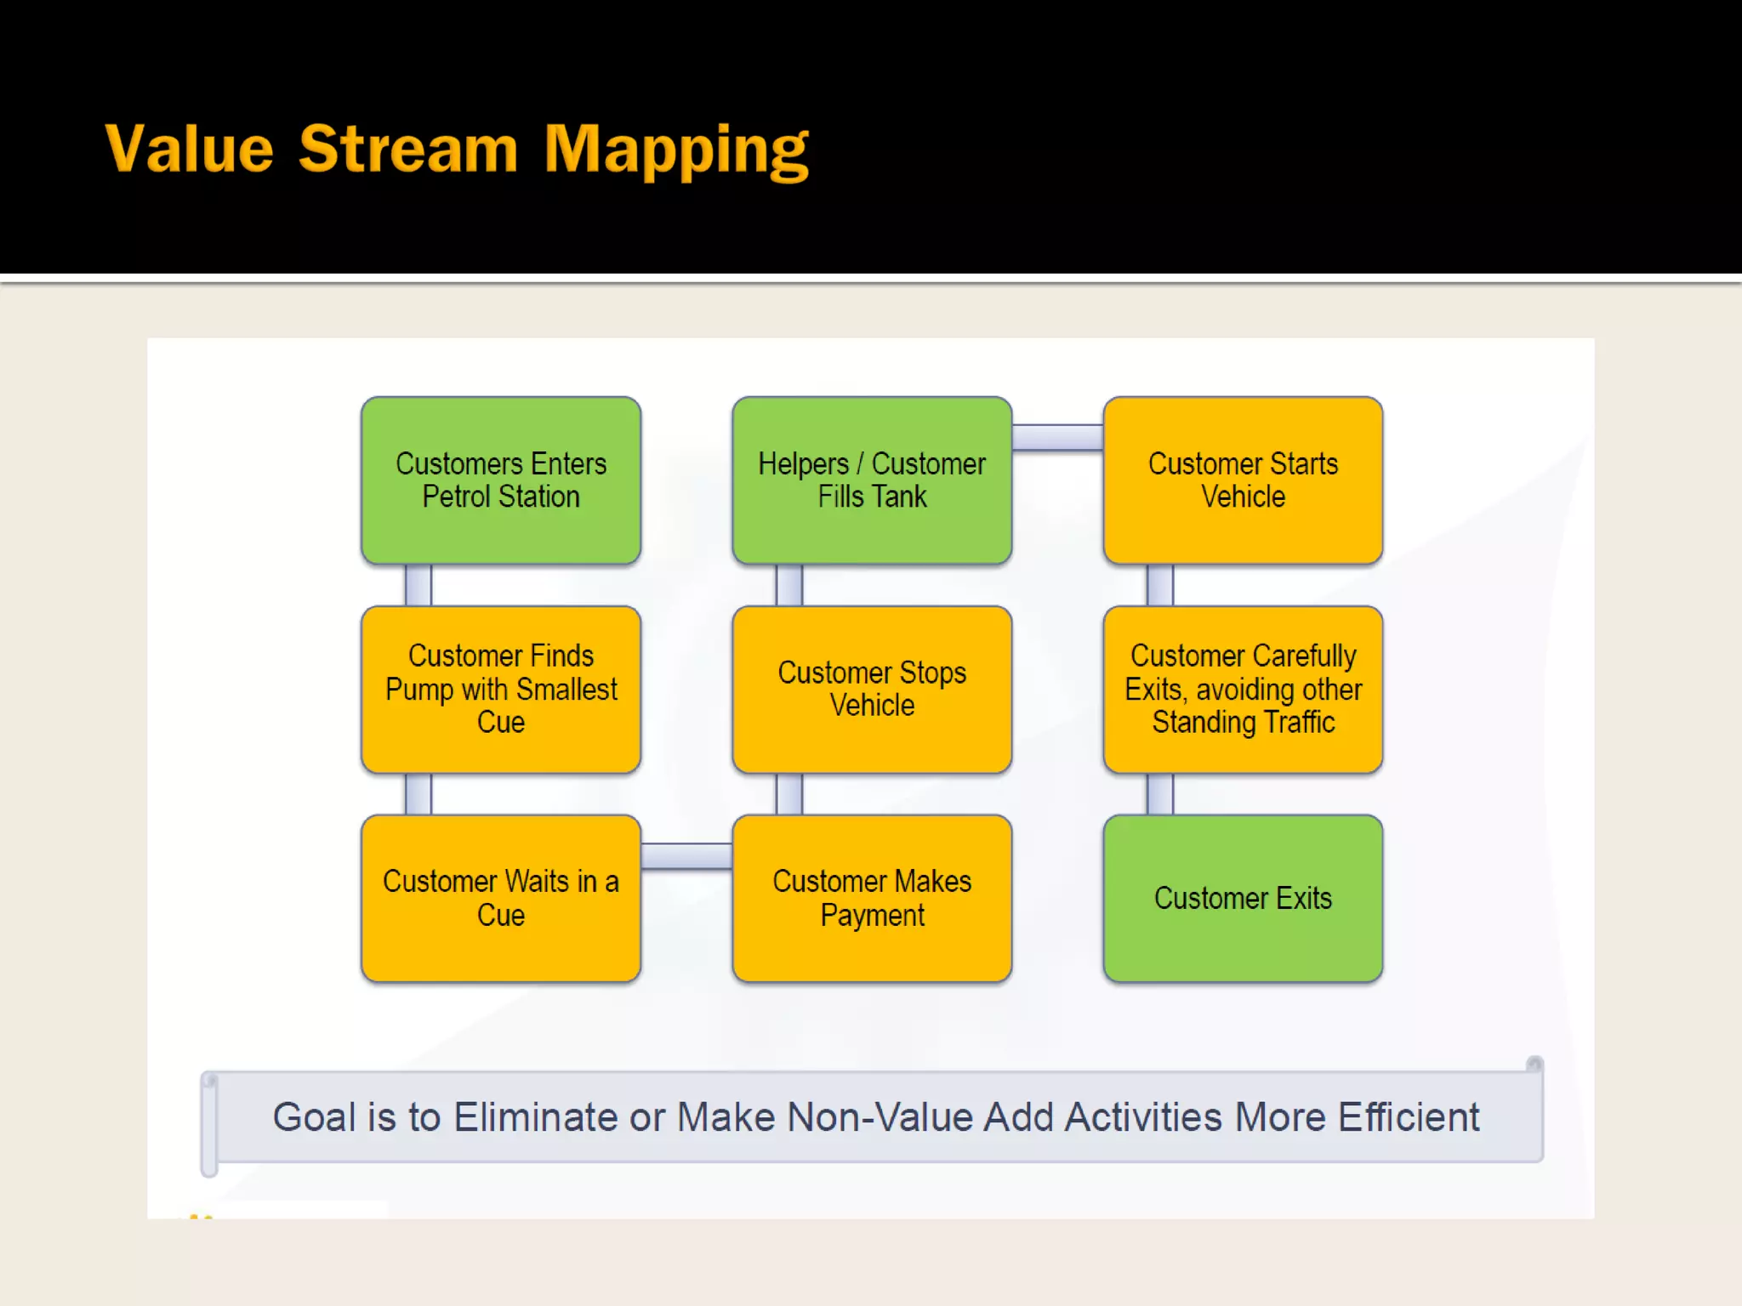Select the Customer Stops Vehicle box
This screenshot has height=1306, width=1742.
[872, 689]
